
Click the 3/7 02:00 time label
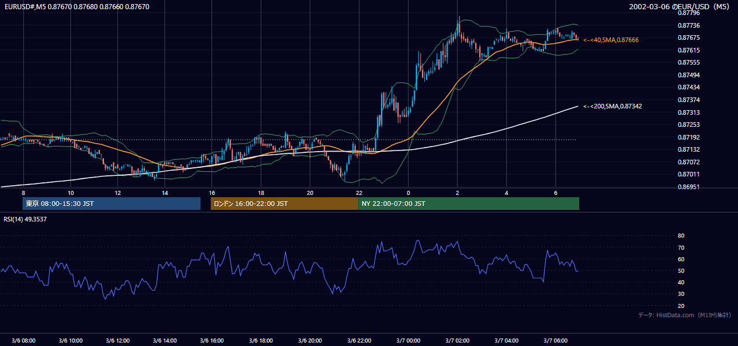pos(457,340)
